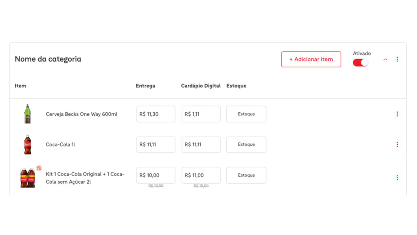
Task: Click the Cardápio Digital column header
Action: pos(201,86)
